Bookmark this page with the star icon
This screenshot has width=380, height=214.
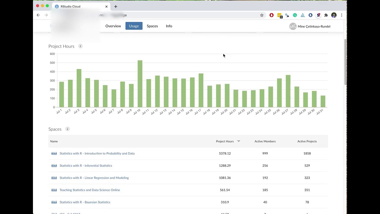click(262, 15)
